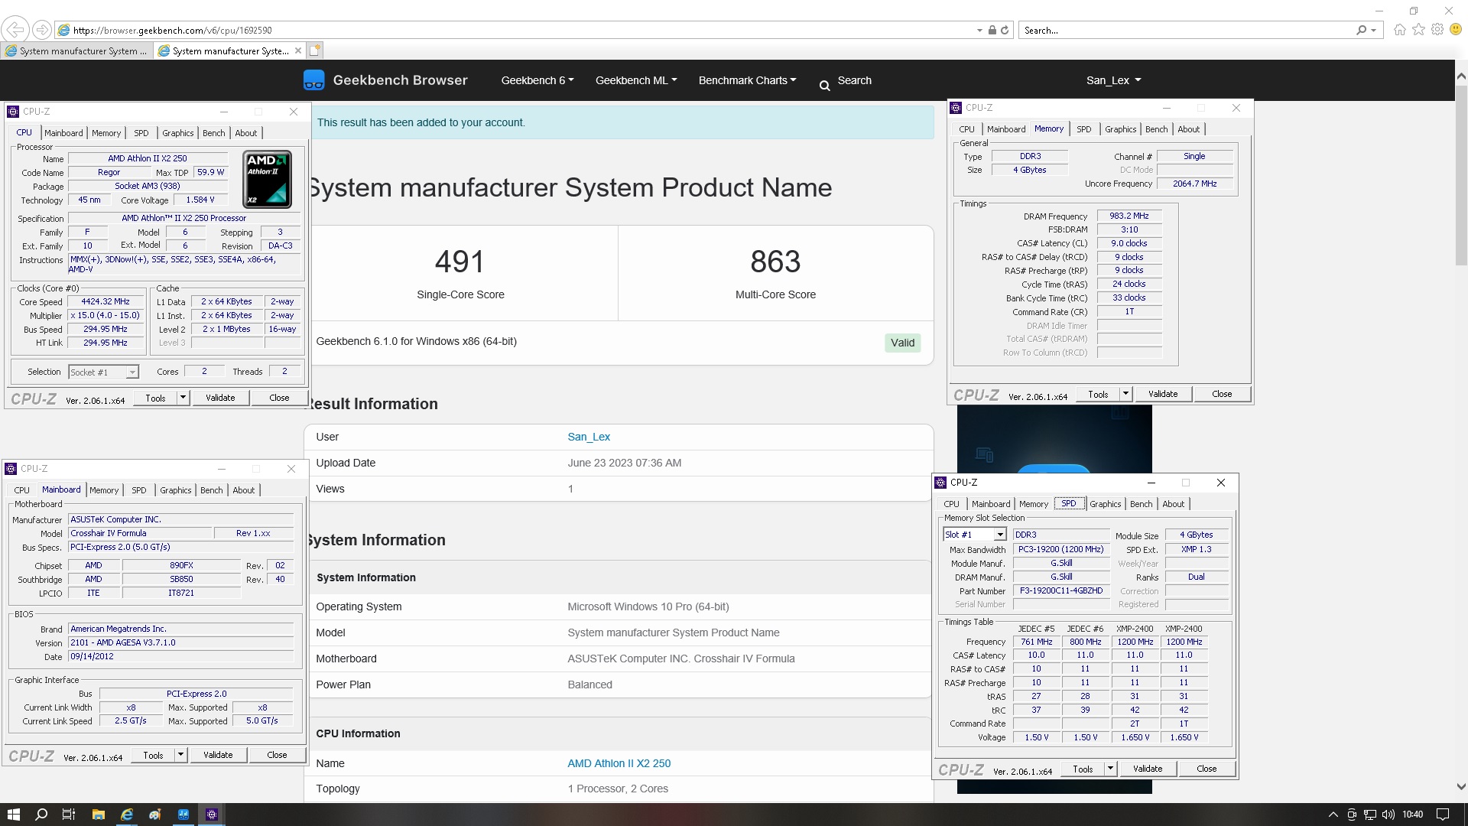
Task: Open the Windows Start button
Action: point(13,815)
